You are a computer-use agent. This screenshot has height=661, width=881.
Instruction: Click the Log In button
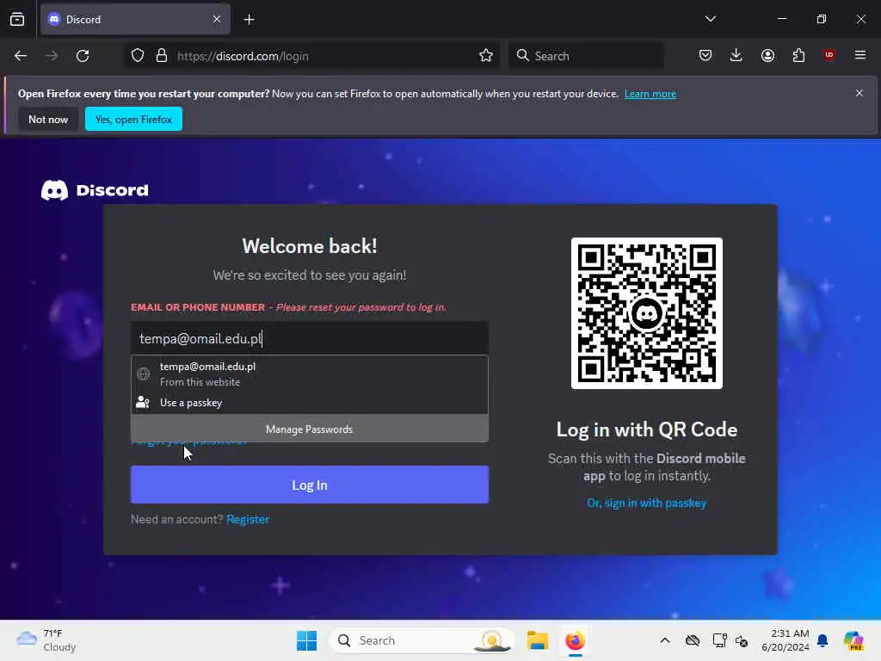(x=310, y=485)
